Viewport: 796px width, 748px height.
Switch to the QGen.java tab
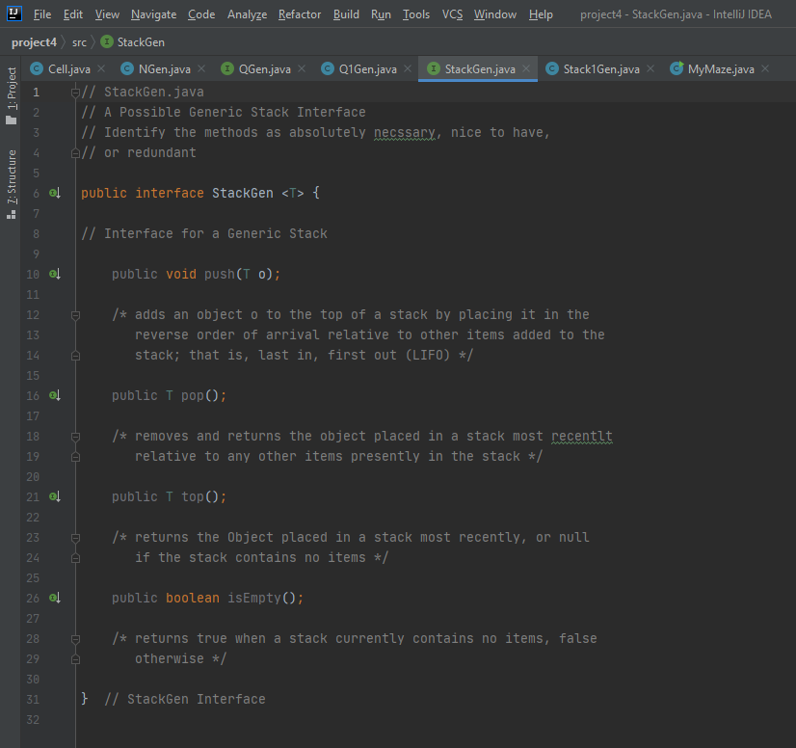coord(264,69)
